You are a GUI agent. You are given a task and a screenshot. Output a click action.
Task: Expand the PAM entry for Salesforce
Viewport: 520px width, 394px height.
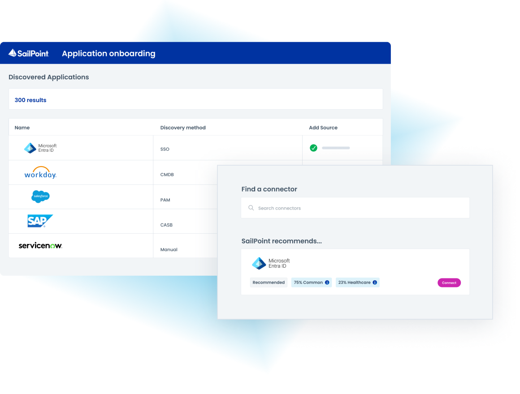[x=165, y=200]
